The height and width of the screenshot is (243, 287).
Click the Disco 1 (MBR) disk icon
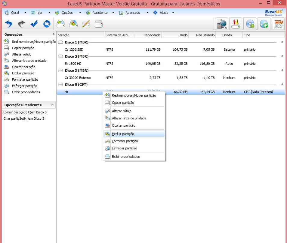tap(60, 42)
